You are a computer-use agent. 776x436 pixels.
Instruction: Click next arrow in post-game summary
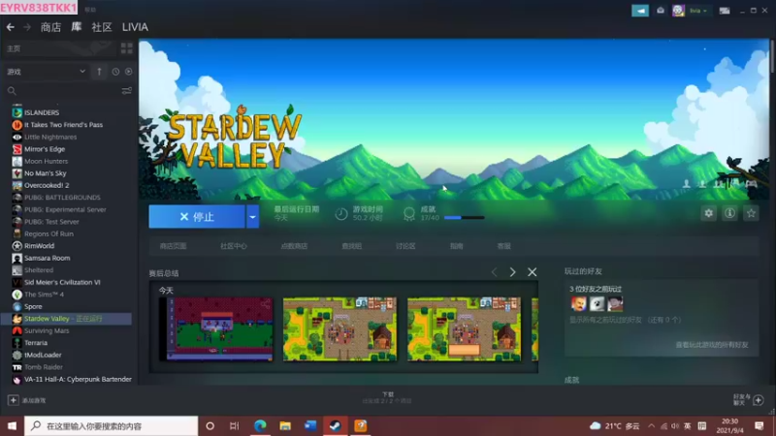tap(513, 272)
